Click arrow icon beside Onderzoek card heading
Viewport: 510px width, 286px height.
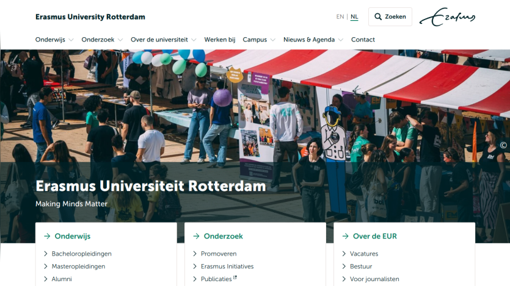196,236
